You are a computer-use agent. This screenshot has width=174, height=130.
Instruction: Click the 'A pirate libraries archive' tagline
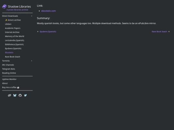coord(17,10)
